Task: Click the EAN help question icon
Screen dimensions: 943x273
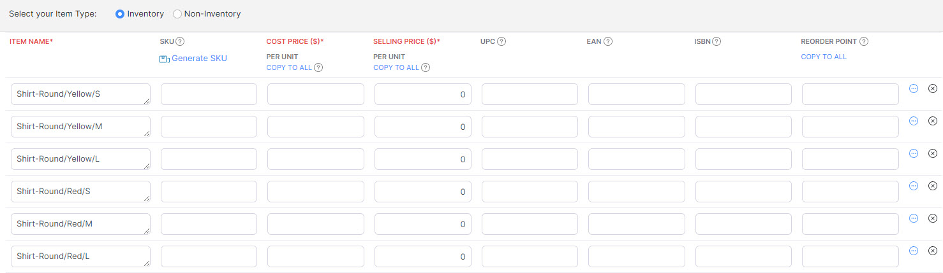Action: [x=608, y=41]
